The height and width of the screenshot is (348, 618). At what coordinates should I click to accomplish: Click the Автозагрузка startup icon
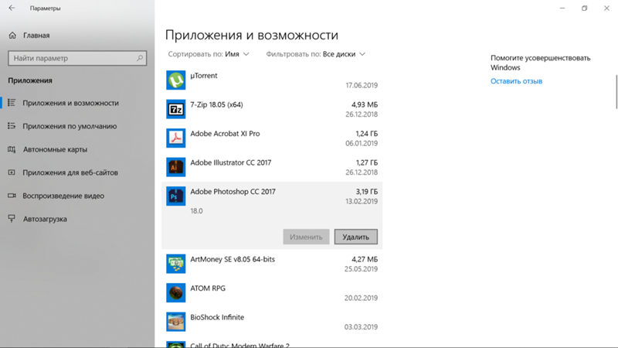point(12,219)
